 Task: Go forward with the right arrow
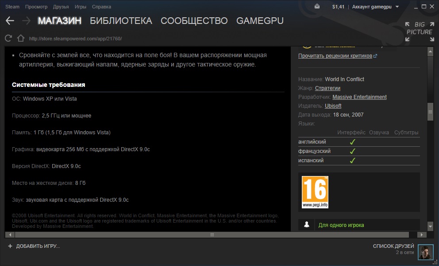[26, 20]
